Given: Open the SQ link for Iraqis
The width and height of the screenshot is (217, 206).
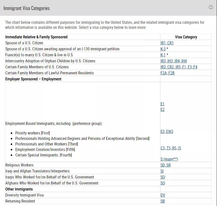Looking at the screenshot, I should (x=162, y=177).
